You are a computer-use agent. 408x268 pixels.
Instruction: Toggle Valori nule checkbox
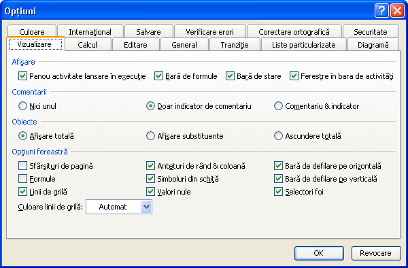point(150,192)
